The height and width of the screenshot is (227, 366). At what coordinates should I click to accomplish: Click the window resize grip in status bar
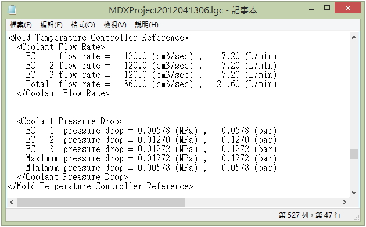pyautogui.click(x=357, y=218)
